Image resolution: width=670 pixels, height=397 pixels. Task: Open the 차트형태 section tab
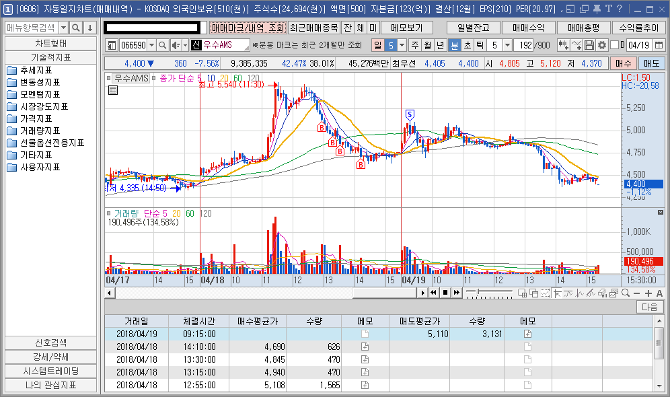(51, 44)
